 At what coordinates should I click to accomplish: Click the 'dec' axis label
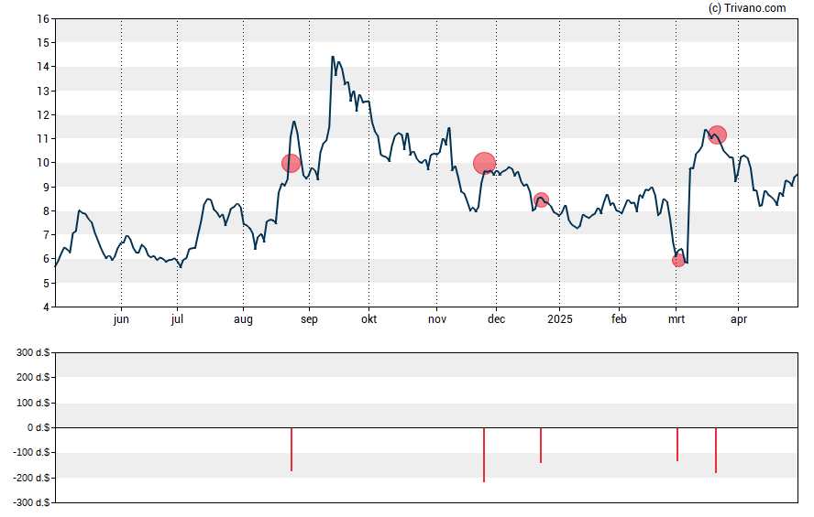coord(496,318)
